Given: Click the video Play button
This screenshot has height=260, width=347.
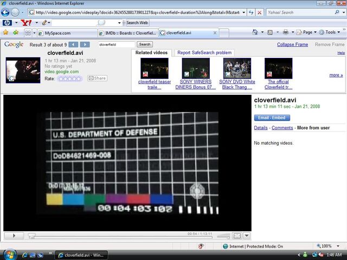Looking at the screenshot, I should coord(14,236).
